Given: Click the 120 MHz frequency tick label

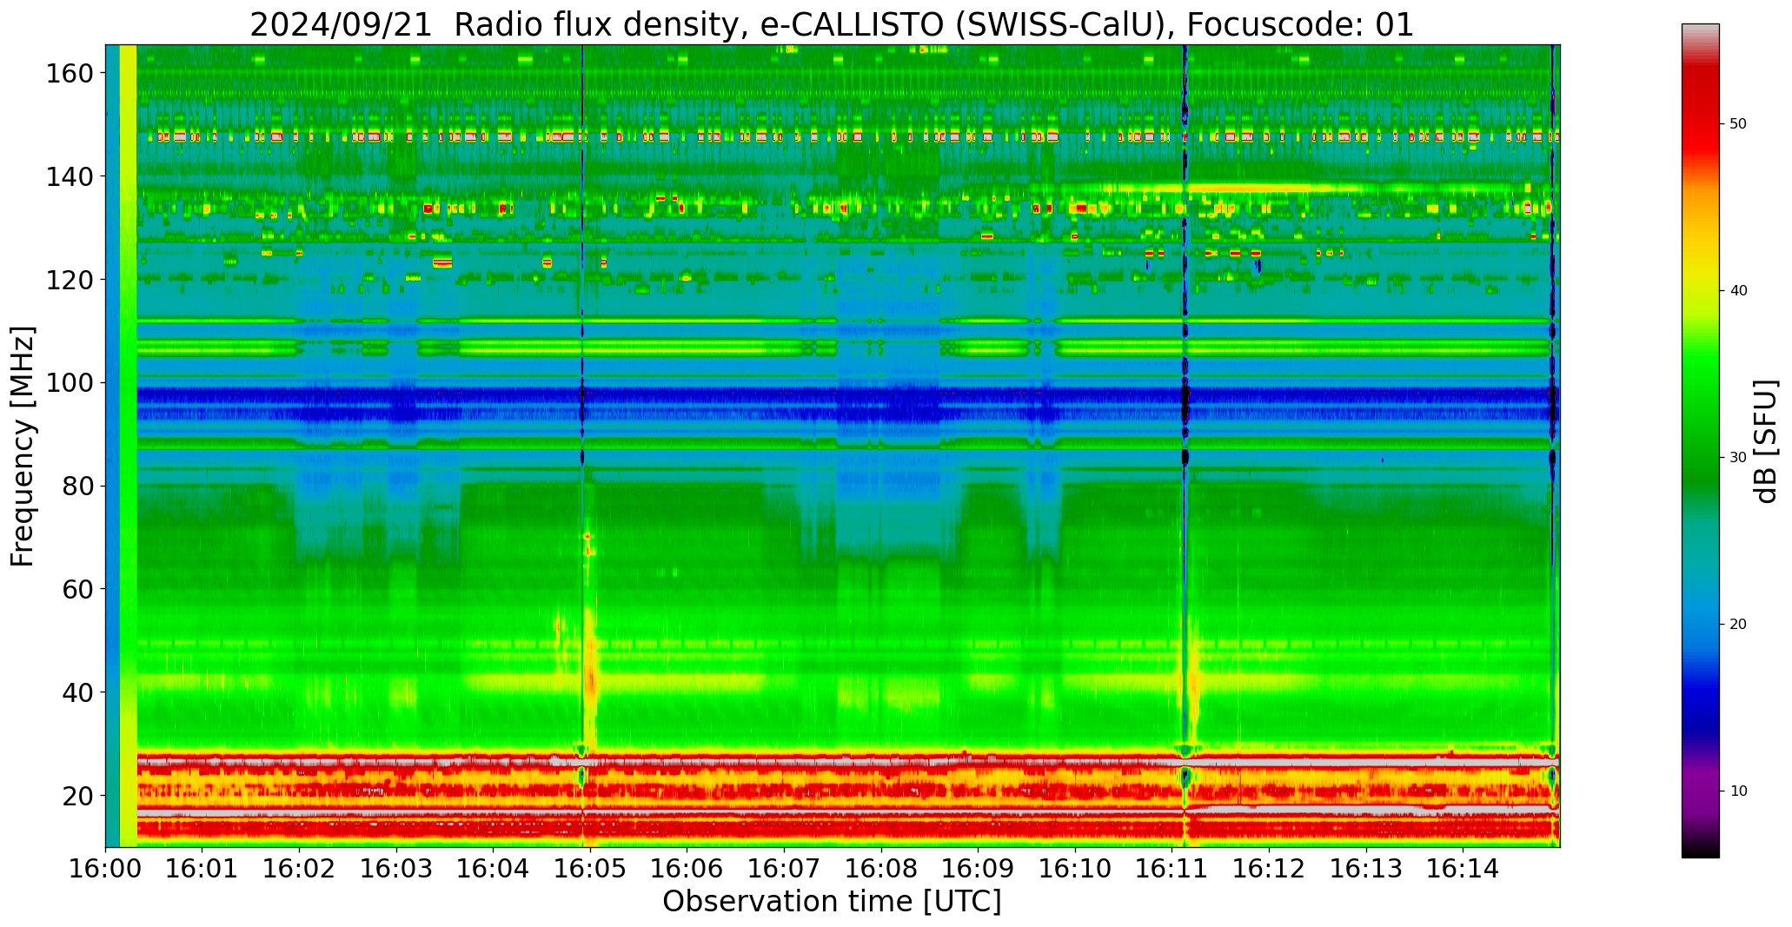Looking at the screenshot, I should point(69,280).
